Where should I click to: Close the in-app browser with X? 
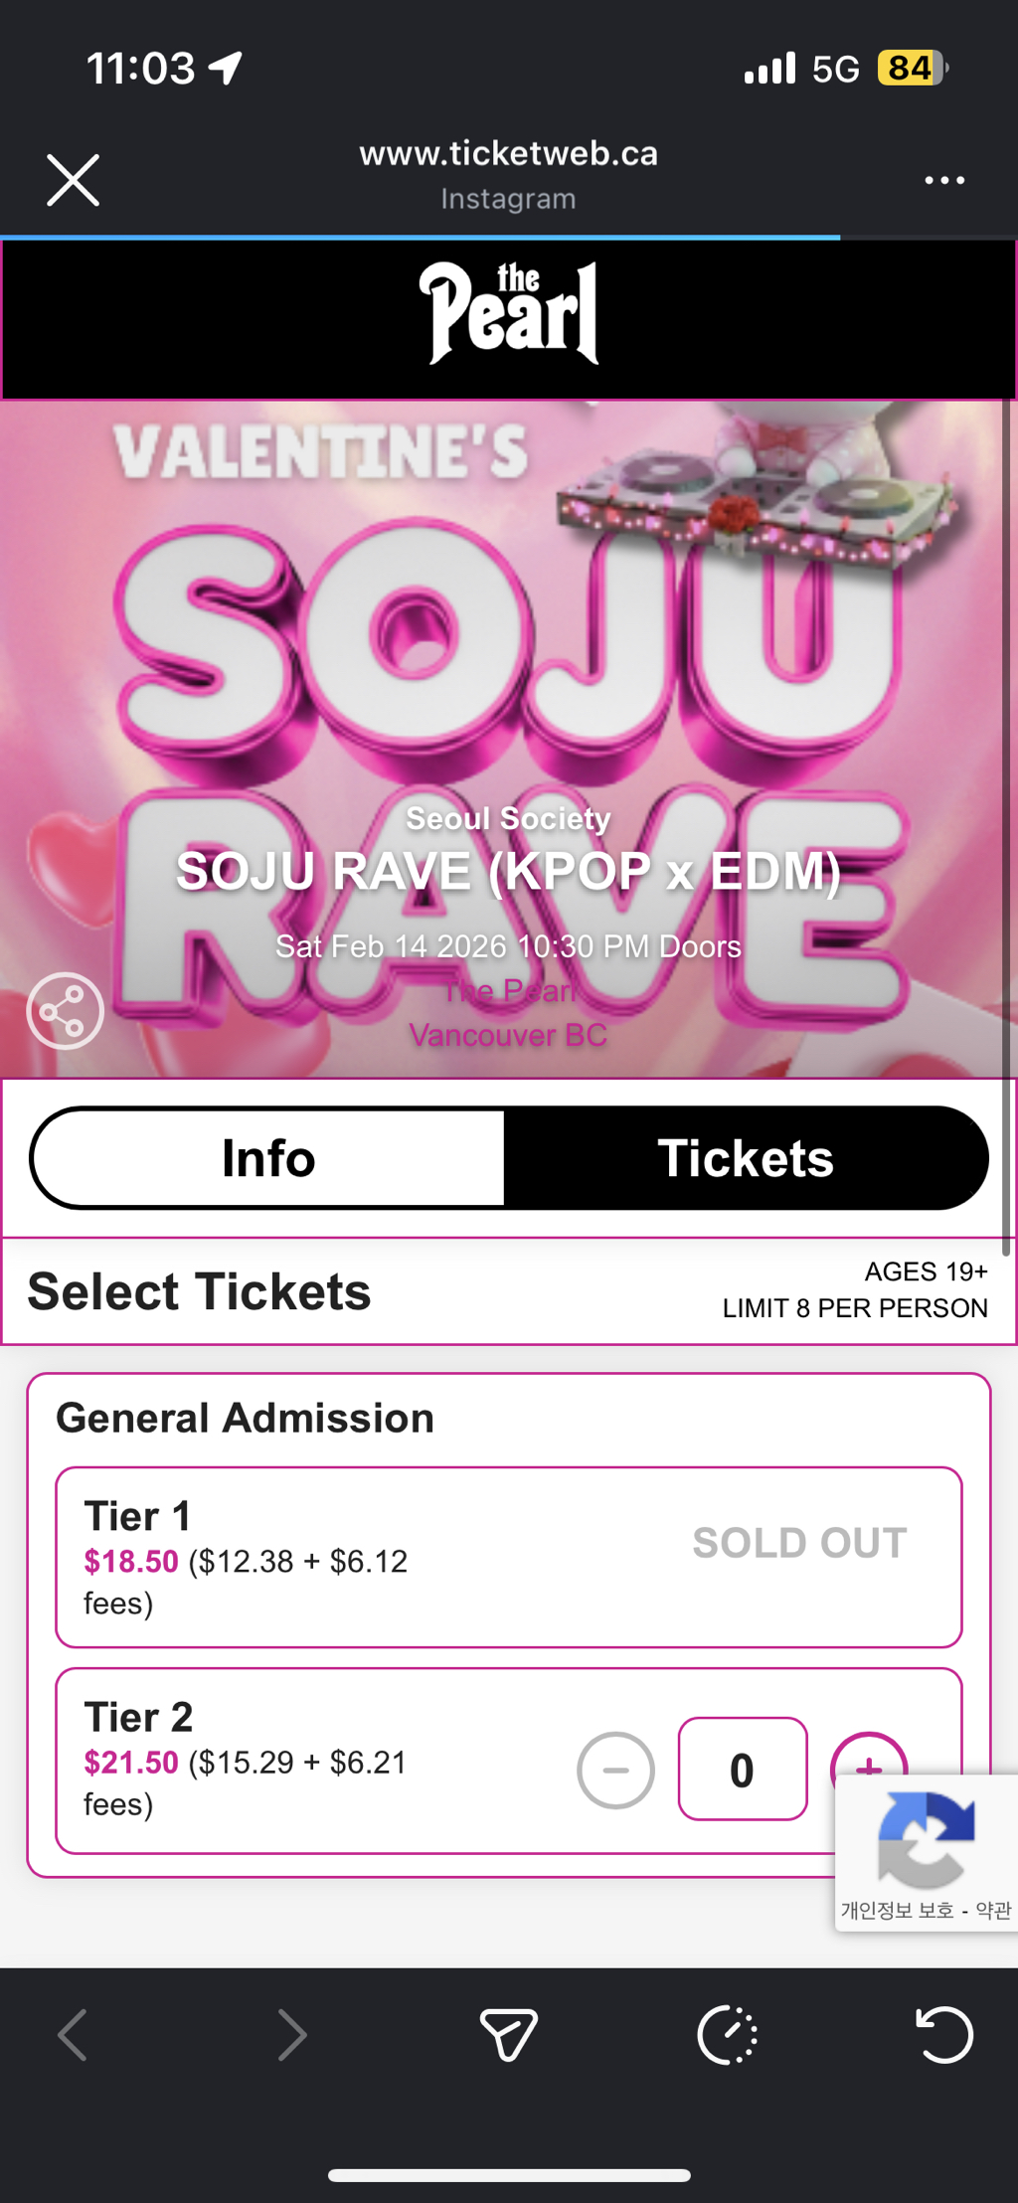pyautogui.click(x=74, y=180)
